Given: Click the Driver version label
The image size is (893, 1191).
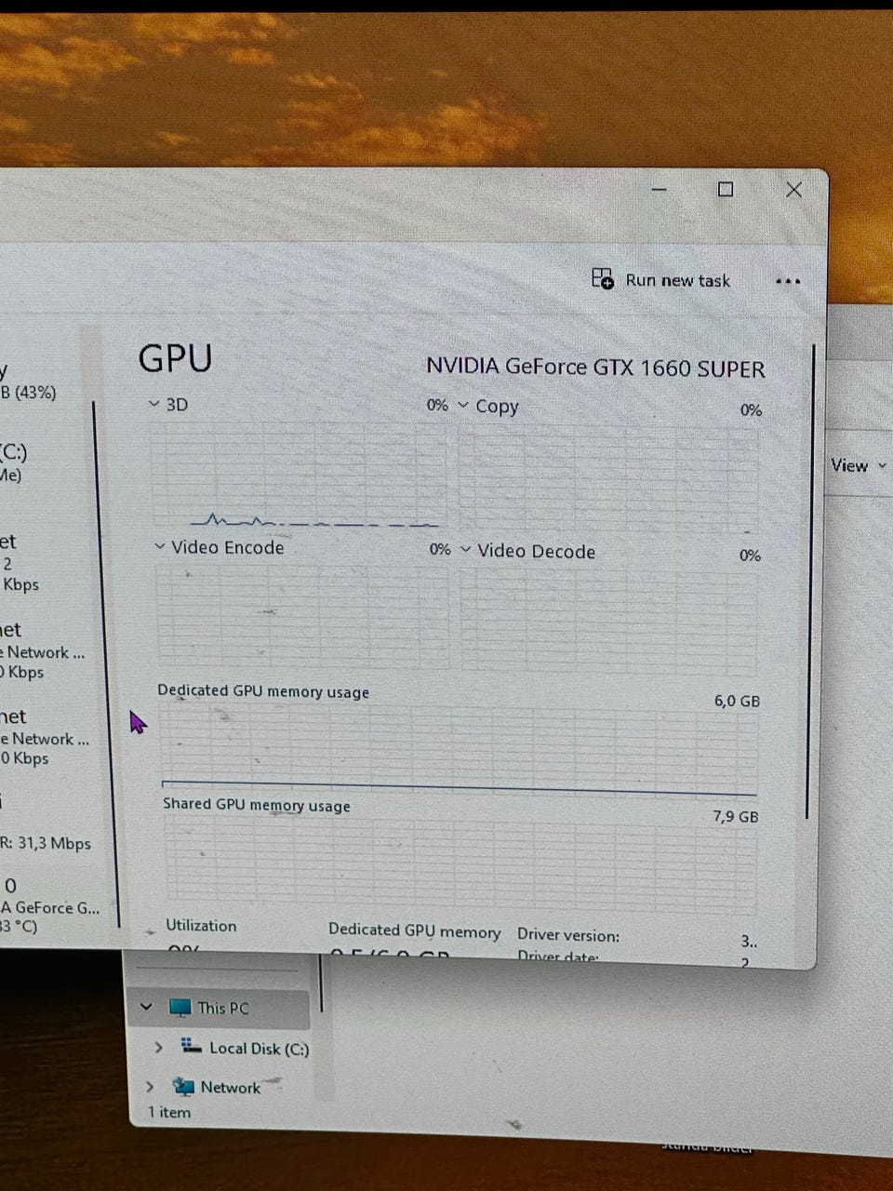Looking at the screenshot, I should pyautogui.click(x=568, y=935).
